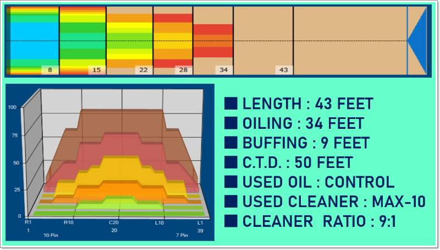Screen dimensions: 440x250
Task: Click the USED CLEANER : MAX-10 text
Action: point(334,202)
